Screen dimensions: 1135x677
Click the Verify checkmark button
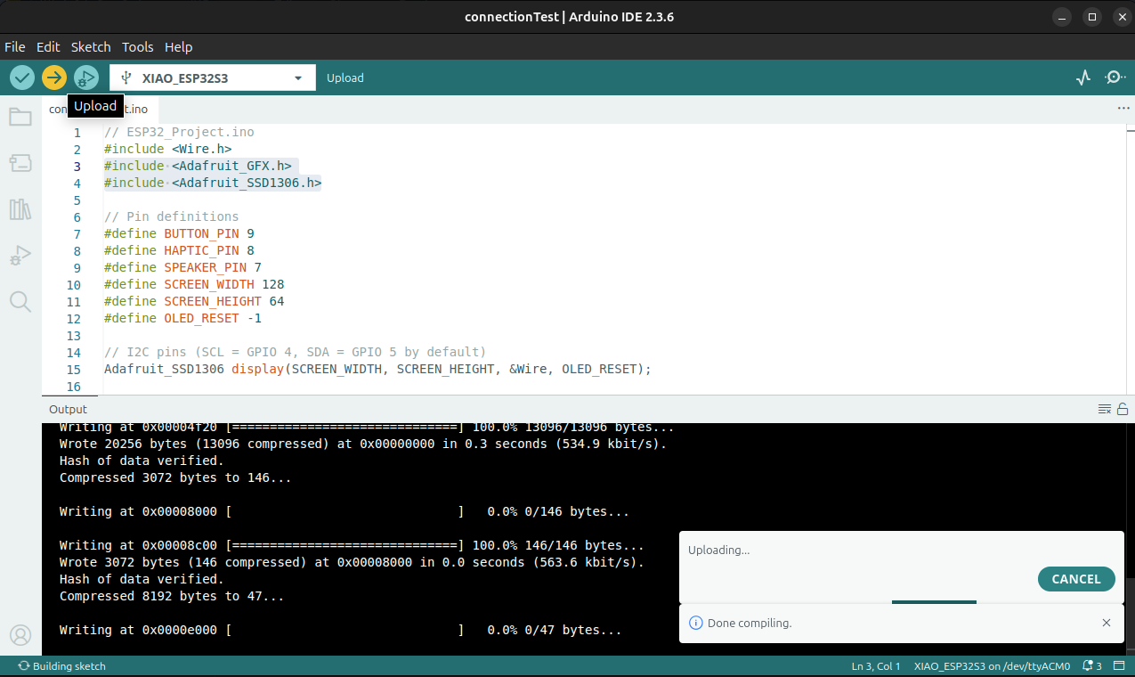point(22,77)
